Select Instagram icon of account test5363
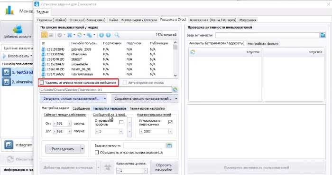 [x=6, y=72]
